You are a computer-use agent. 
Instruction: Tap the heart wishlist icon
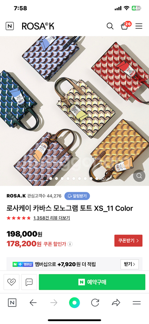pos(12,282)
